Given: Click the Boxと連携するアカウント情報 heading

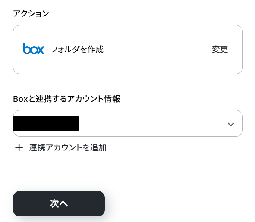Looking at the screenshot, I should [x=66, y=99].
